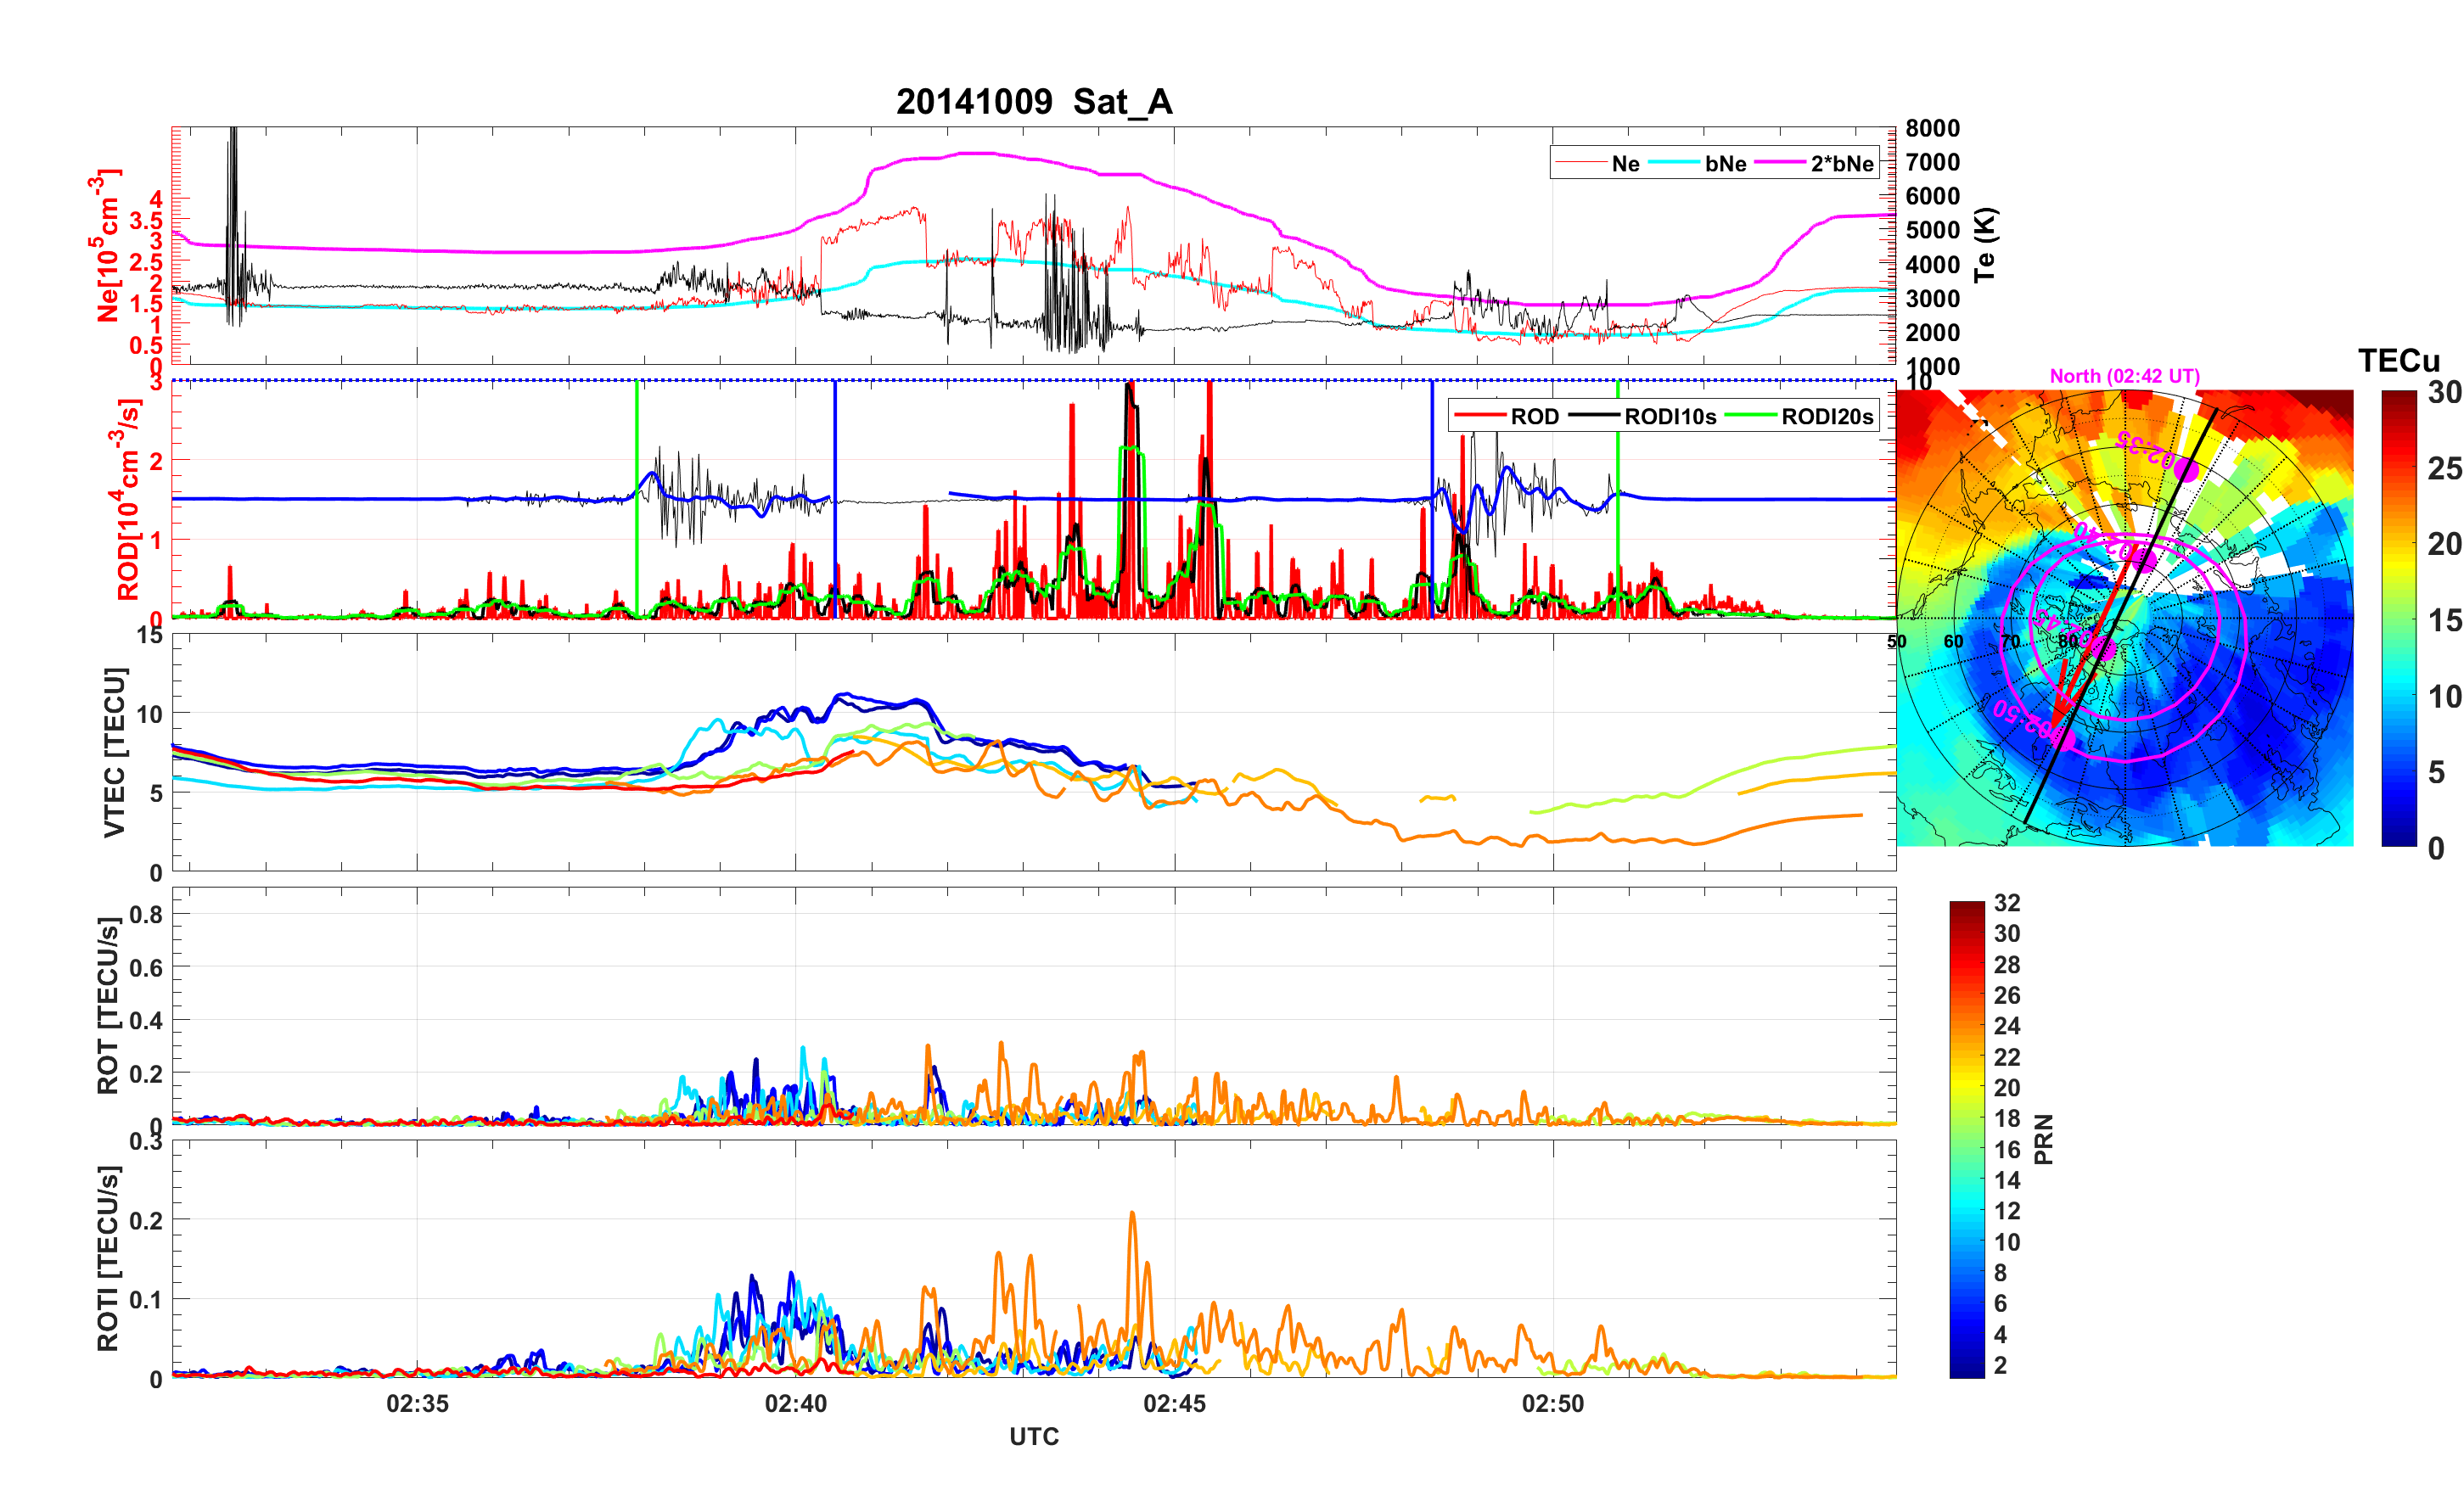Click the magenta 02:35 dot on polar map
Screen dimensions: 2464x1490
[2187, 469]
